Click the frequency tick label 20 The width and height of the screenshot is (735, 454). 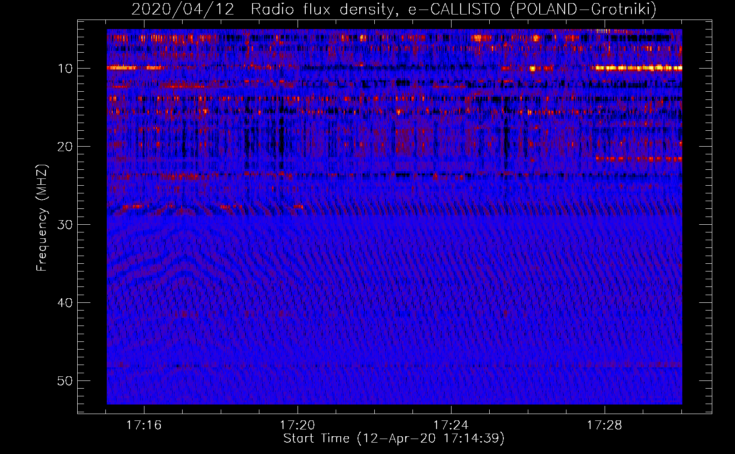(x=65, y=147)
